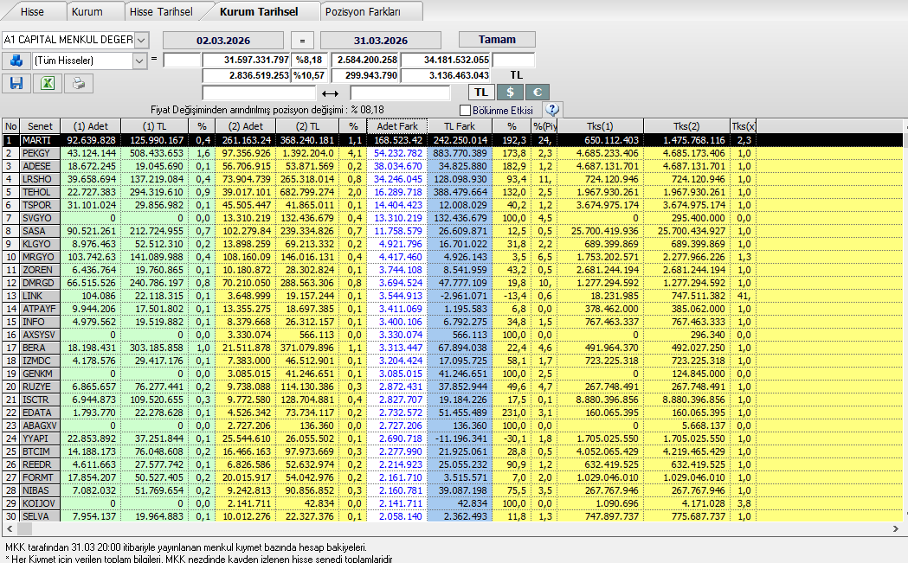Image resolution: width=908 pixels, height=563 pixels.
Task: Click the printer icon
Action: (x=79, y=83)
